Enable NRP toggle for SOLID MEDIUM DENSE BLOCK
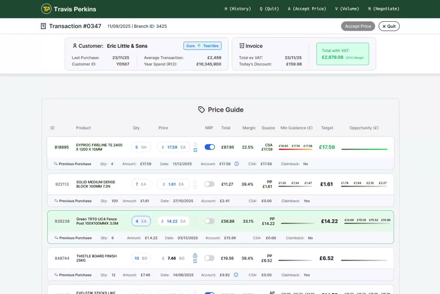Viewport: 440px width, 294px height. tap(209, 184)
